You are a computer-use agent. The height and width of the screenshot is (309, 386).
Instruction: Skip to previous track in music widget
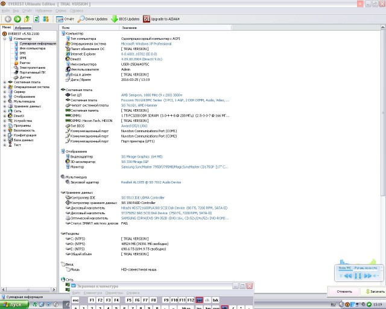(x=348, y=276)
